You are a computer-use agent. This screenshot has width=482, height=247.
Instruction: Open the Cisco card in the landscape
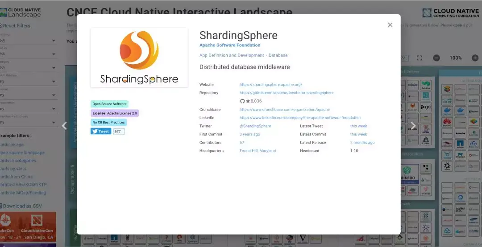[447, 100]
